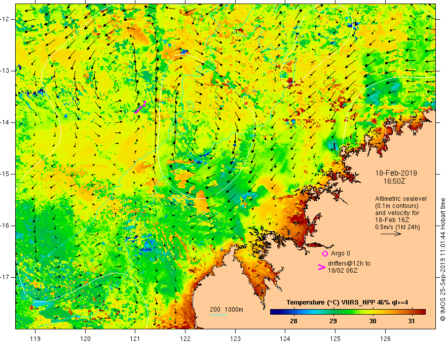
Task: Click the '18-Feb-2019' date text
Action: tap(396, 173)
